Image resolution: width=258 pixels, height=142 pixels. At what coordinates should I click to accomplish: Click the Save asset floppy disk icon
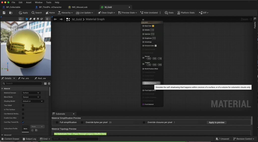4,13
